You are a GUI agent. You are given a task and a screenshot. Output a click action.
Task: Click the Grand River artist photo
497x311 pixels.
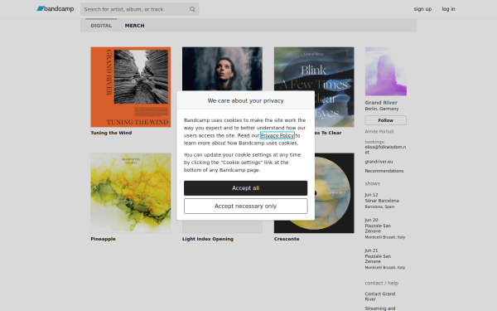(x=386, y=71)
